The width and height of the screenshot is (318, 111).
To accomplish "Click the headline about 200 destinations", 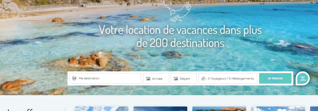I will point(180,36).
